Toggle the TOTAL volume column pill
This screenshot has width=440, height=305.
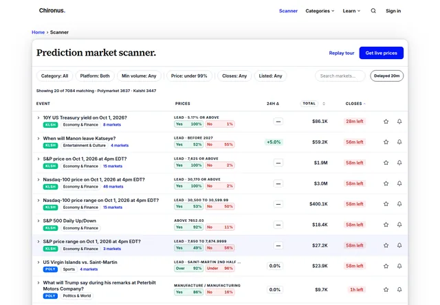click(309, 104)
